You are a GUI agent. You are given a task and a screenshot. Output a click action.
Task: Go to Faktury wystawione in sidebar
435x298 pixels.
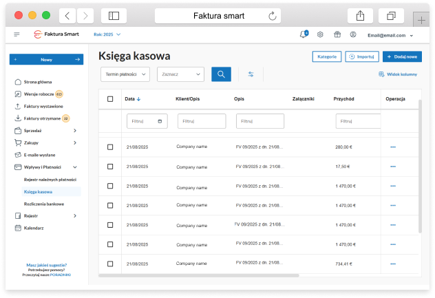click(x=43, y=106)
